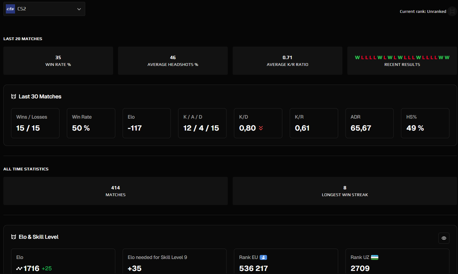Click the chevron arrow in the game selector
Viewport: 458px width, 274px height.
pyautogui.click(x=79, y=9)
